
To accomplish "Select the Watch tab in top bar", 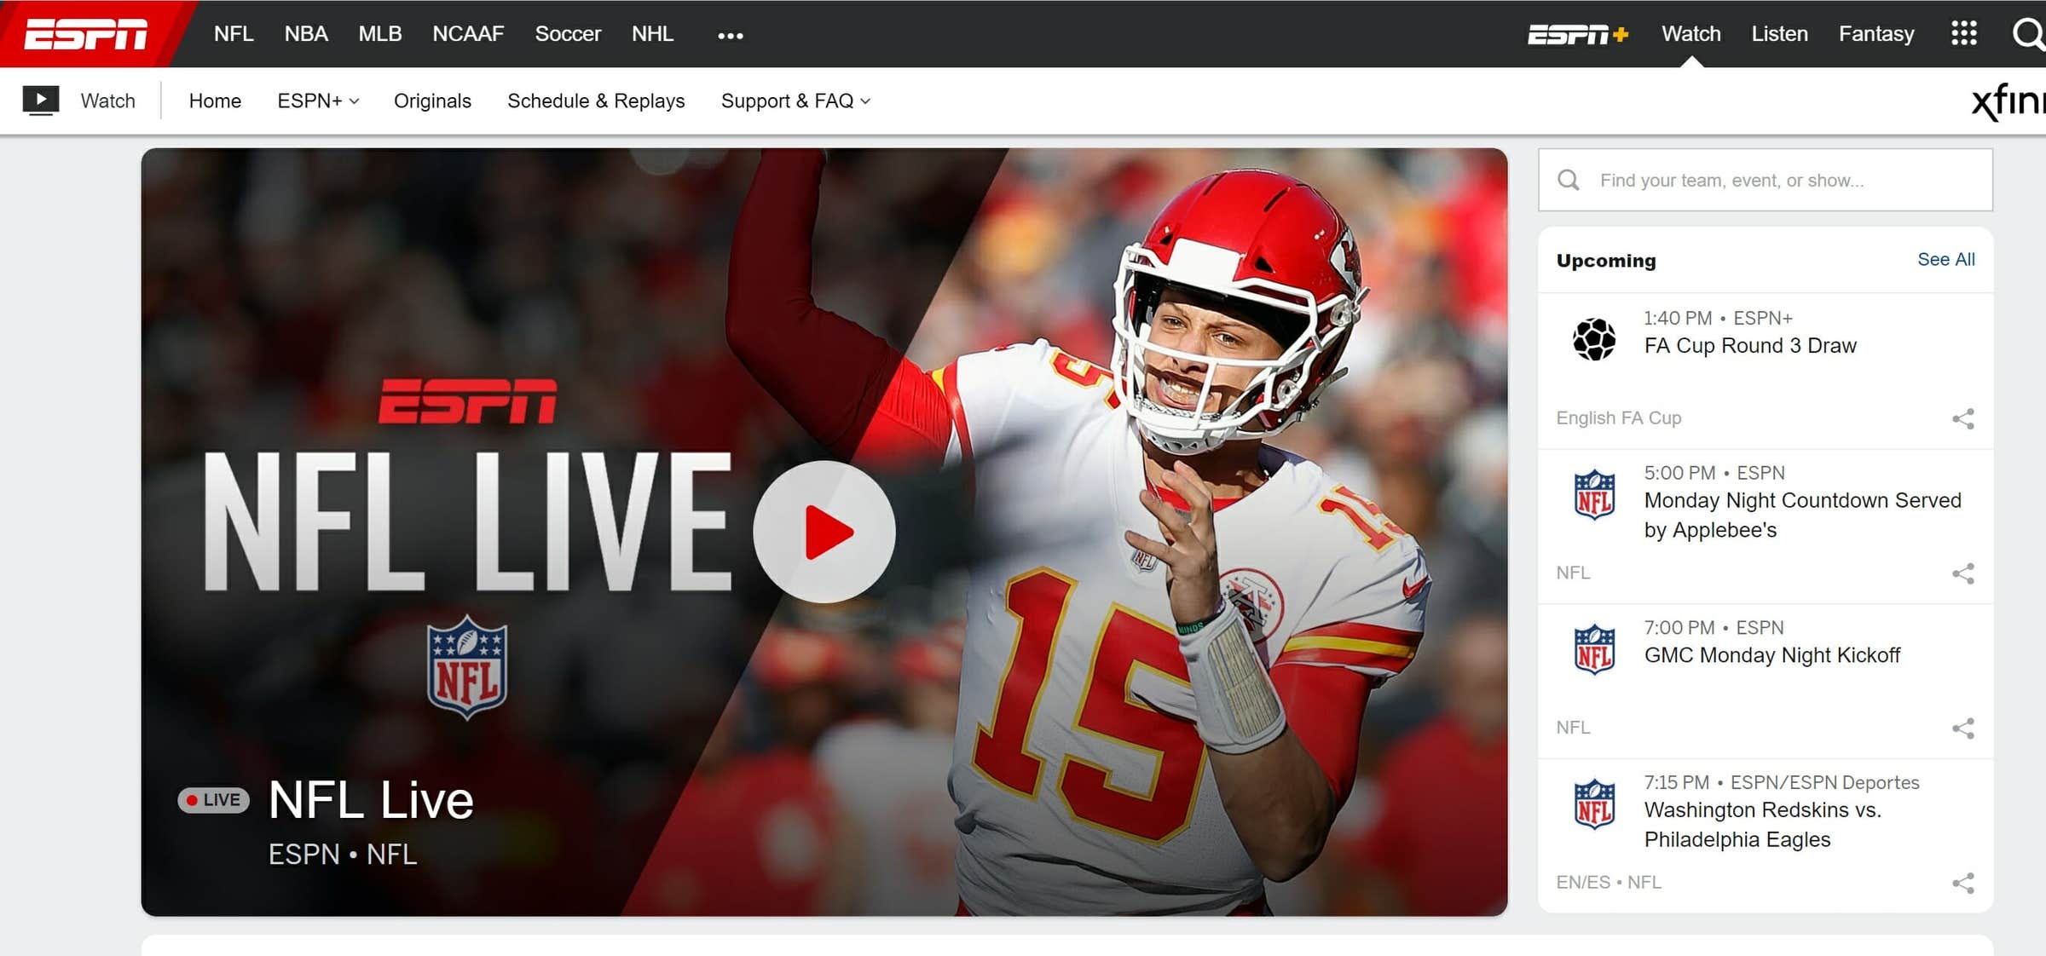I will click(1691, 34).
